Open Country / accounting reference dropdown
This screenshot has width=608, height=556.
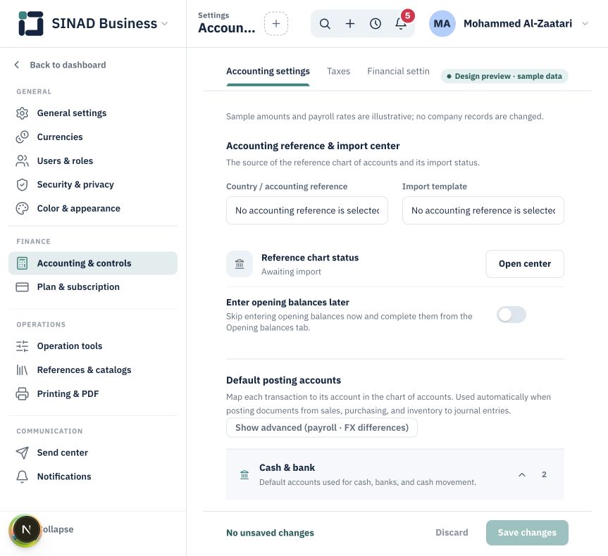click(x=307, y=210)
